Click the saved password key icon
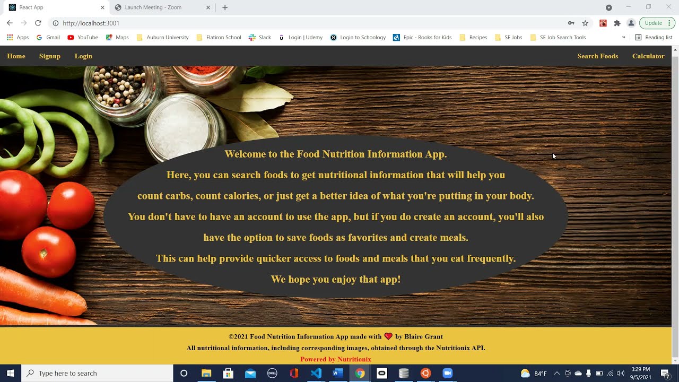Viewport: 679px width, 382px height. tap(571, 23)
